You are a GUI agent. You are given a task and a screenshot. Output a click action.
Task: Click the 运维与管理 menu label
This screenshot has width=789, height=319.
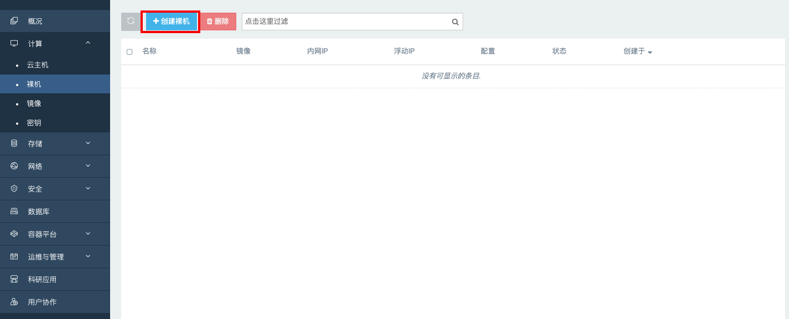[x=46, y=257]
